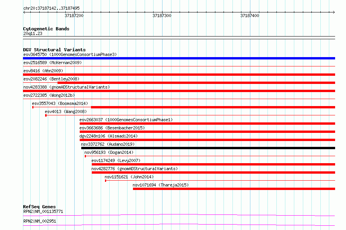Click the red bar under esv3663686
Screen dimensions: 346x230
208,132
